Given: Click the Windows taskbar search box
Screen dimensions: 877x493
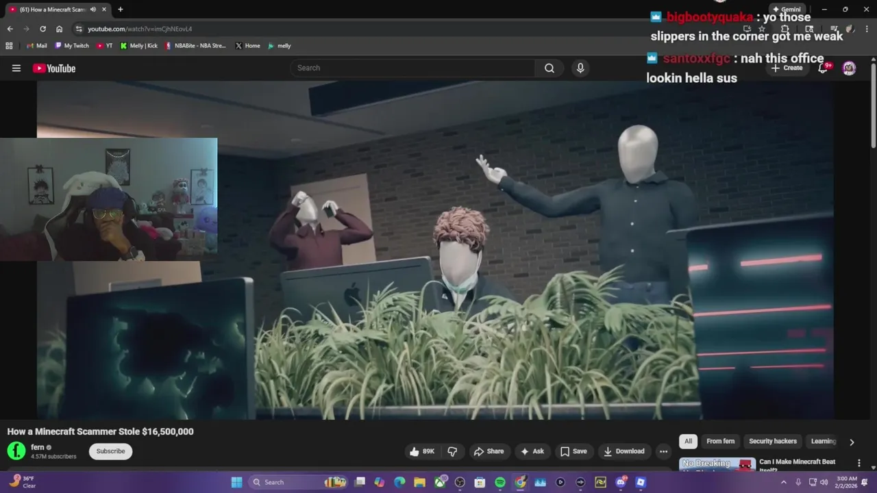Looking at the screenshot, I should coord(299,482).
